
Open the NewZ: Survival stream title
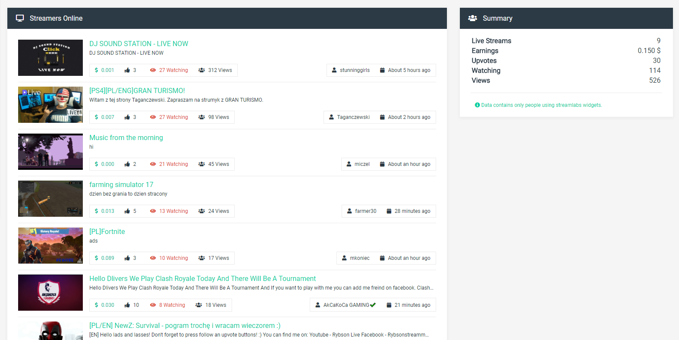pos(185,325)
